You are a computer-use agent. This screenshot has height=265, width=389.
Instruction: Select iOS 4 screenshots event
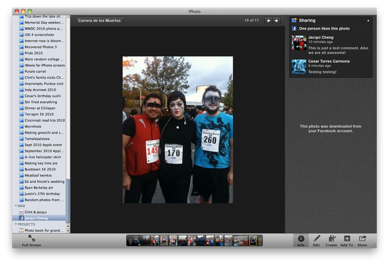click(x=39, y=35)
